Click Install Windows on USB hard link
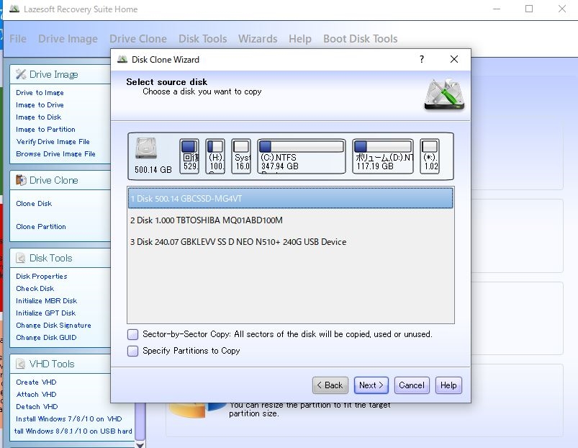The height and width of the screenshot is (448, 578). click(x=73, y=431)
